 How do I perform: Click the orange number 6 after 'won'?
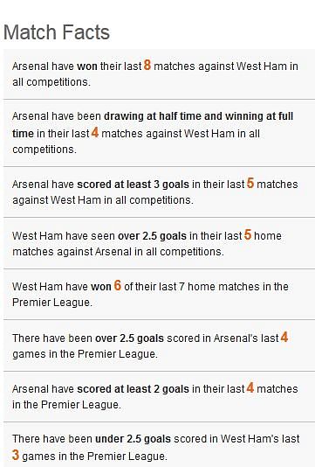pos(118,285)
